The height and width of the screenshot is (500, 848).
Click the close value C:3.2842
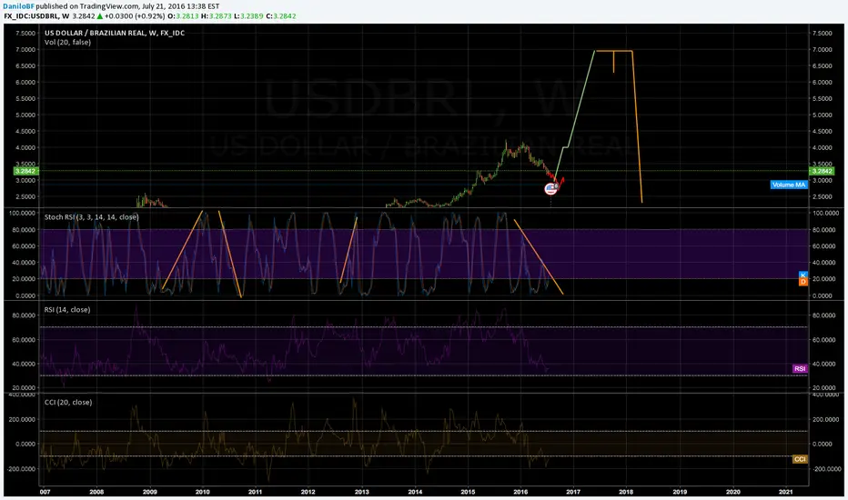pyautogui.click(x=281, y=16)
